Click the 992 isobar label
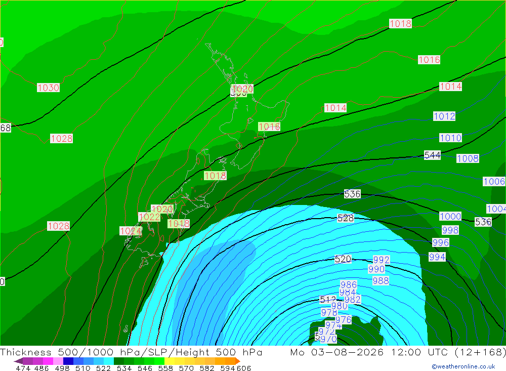Screen dimensions: 506x371 coord(382,260)
